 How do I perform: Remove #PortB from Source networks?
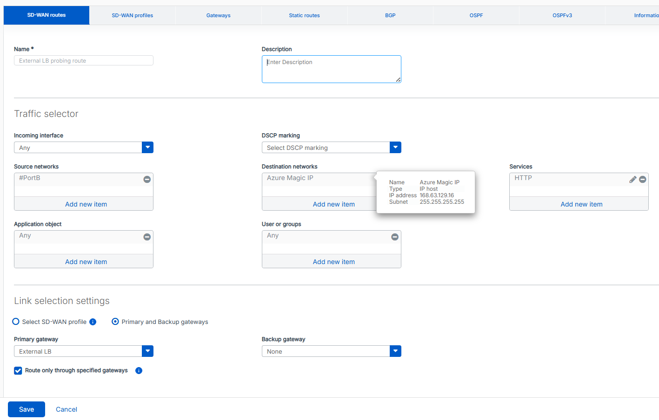147,179
